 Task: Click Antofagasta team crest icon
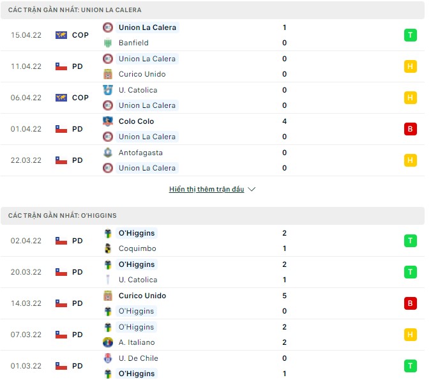pos(108,153)
